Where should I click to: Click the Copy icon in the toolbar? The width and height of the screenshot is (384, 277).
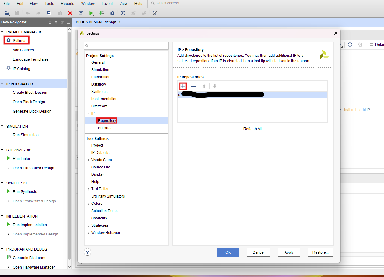[49, 13]
